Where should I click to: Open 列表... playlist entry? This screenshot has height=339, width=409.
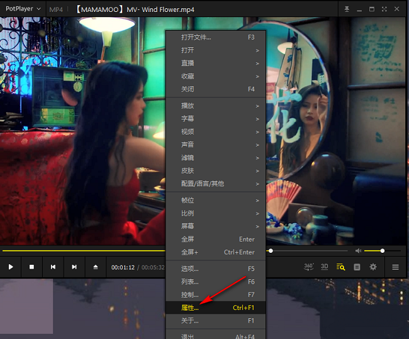tap(216, 282)
